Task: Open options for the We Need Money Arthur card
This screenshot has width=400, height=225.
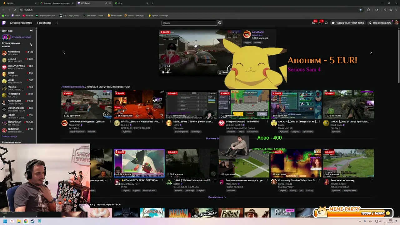Action: (215, 180)
